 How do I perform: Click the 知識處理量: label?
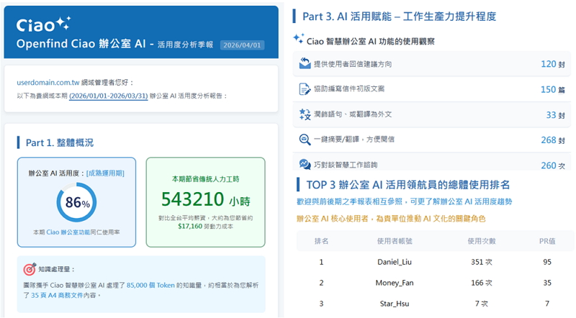click(x=57, y=269)
